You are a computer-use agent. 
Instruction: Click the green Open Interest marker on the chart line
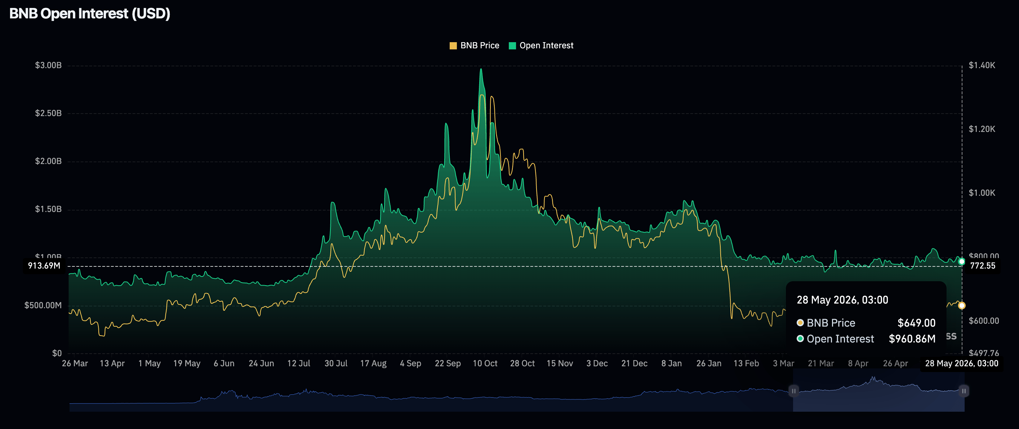tap(962, 261)
